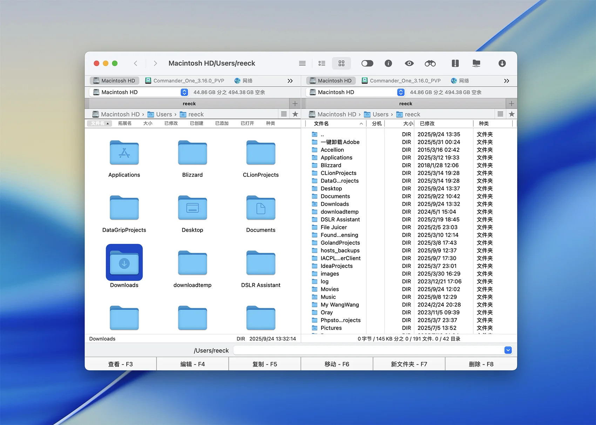Open right pane drive selector dropdown
Image resolution: width=596 pixels, height=425 pixels.
coord(355,92)
